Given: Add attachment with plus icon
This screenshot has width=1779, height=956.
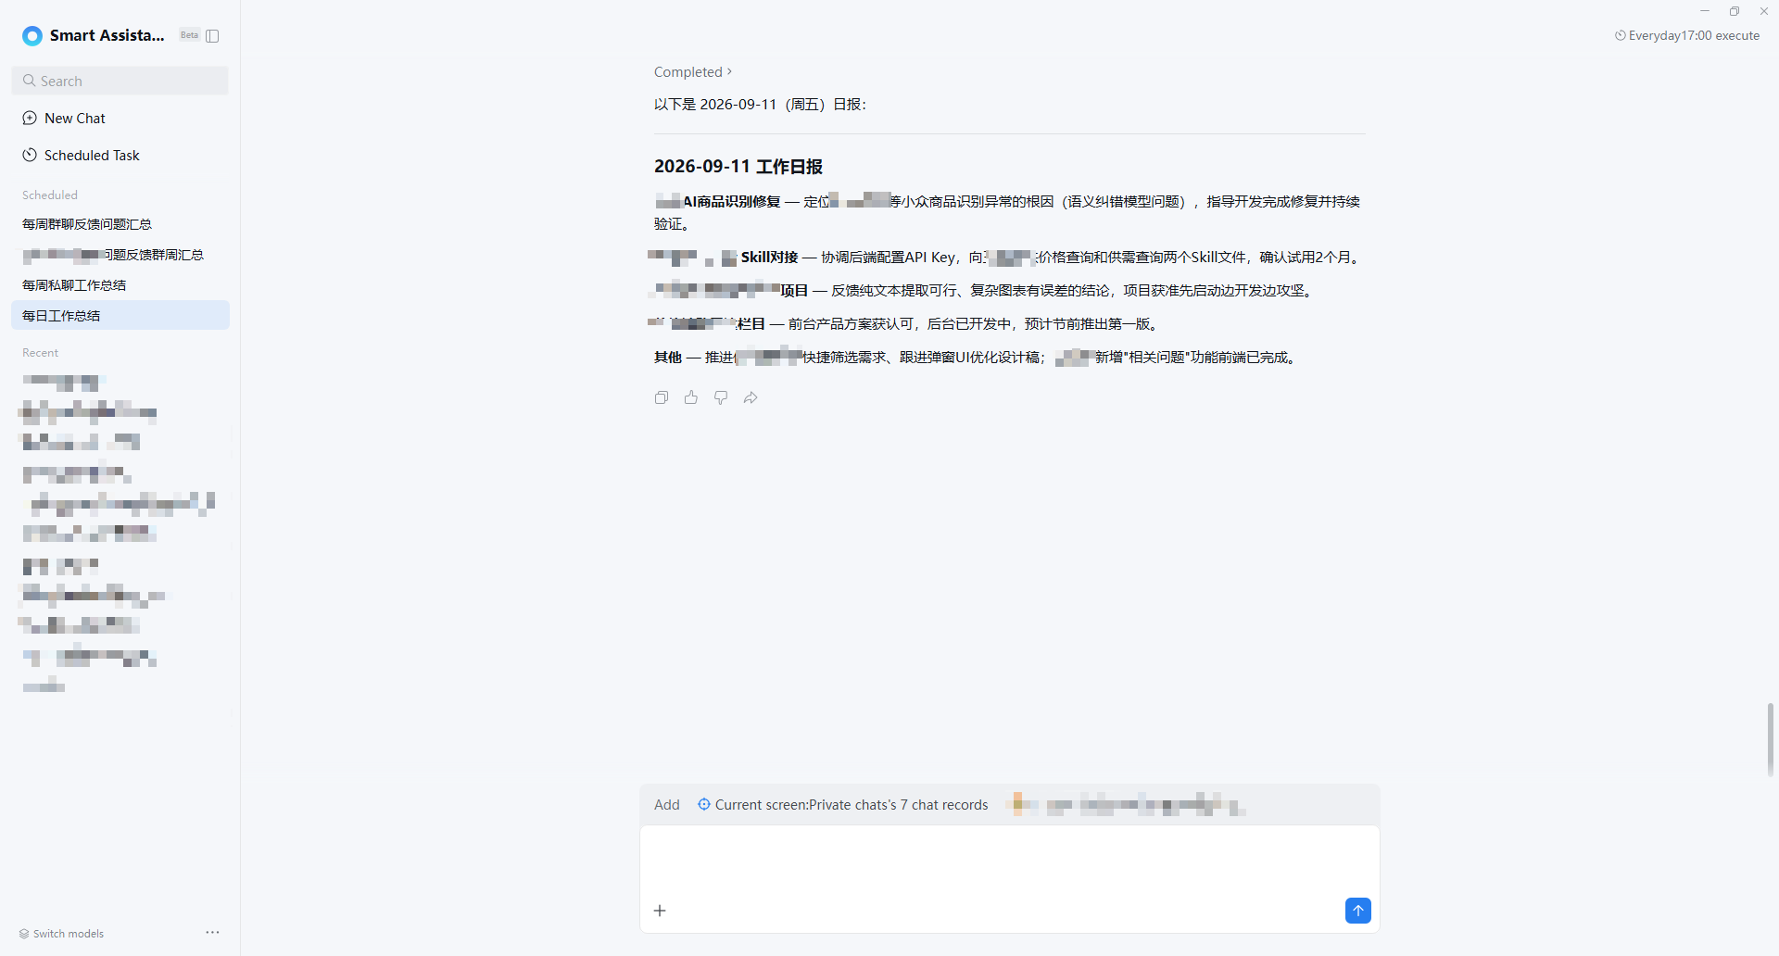Looking at the screenshot, I should (x=660, y=911).
